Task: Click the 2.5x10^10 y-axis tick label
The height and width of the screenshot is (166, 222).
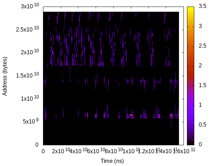Action: point(28,30)
